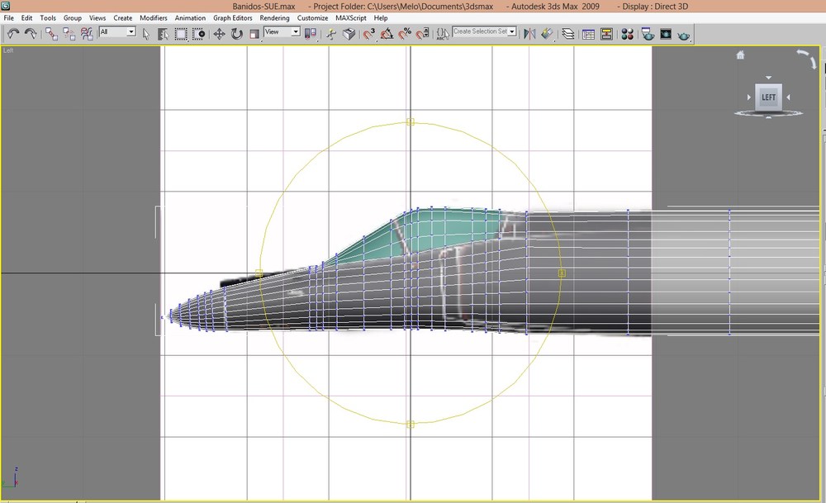Image resolution: width=826 pixels, height=503 pixels.
Task: Open the Material Editor spheres icon
Action: (627, 34)
